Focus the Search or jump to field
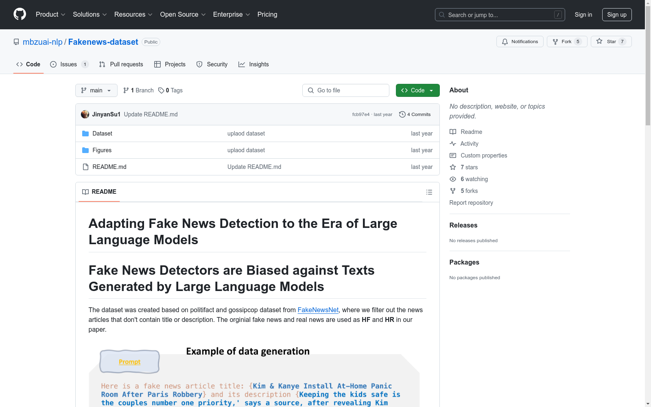 coord(500,15)
